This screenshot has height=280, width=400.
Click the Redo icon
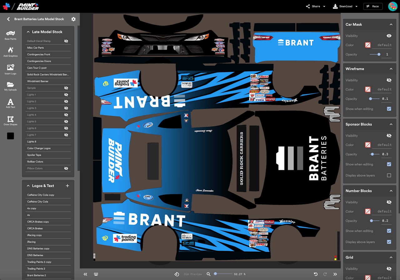(x=325, y=274)
